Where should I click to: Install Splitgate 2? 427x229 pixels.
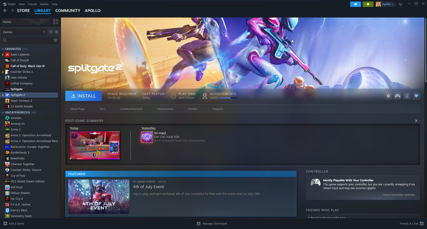(84, 96)
